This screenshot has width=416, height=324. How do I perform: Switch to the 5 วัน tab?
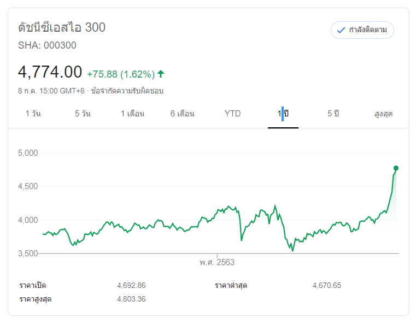pos(83,114)
